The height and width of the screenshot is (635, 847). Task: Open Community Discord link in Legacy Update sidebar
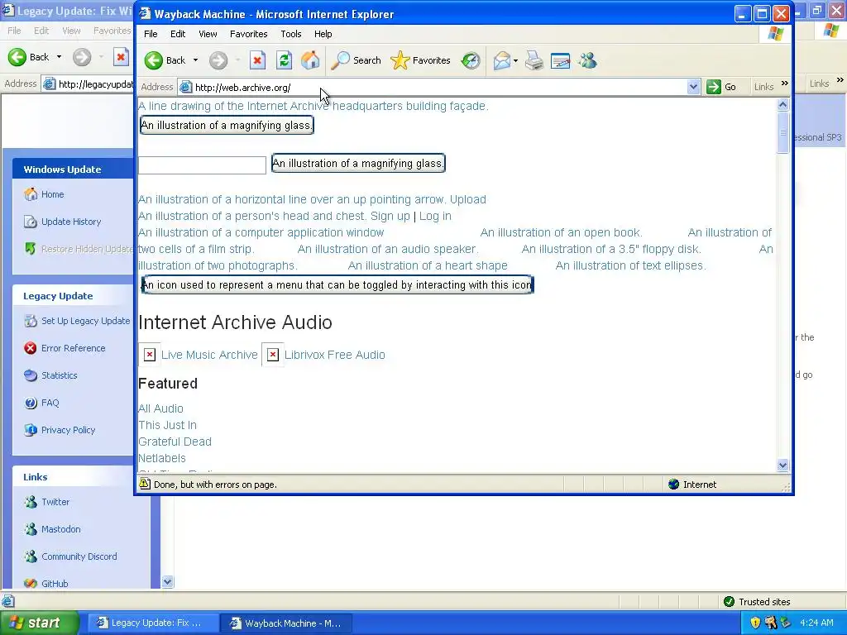click(79, 556)
